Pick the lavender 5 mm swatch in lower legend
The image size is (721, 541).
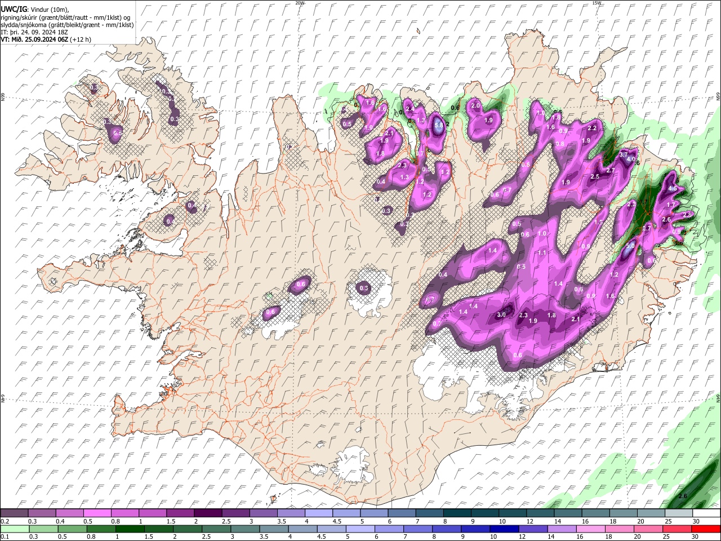(359, 529)
